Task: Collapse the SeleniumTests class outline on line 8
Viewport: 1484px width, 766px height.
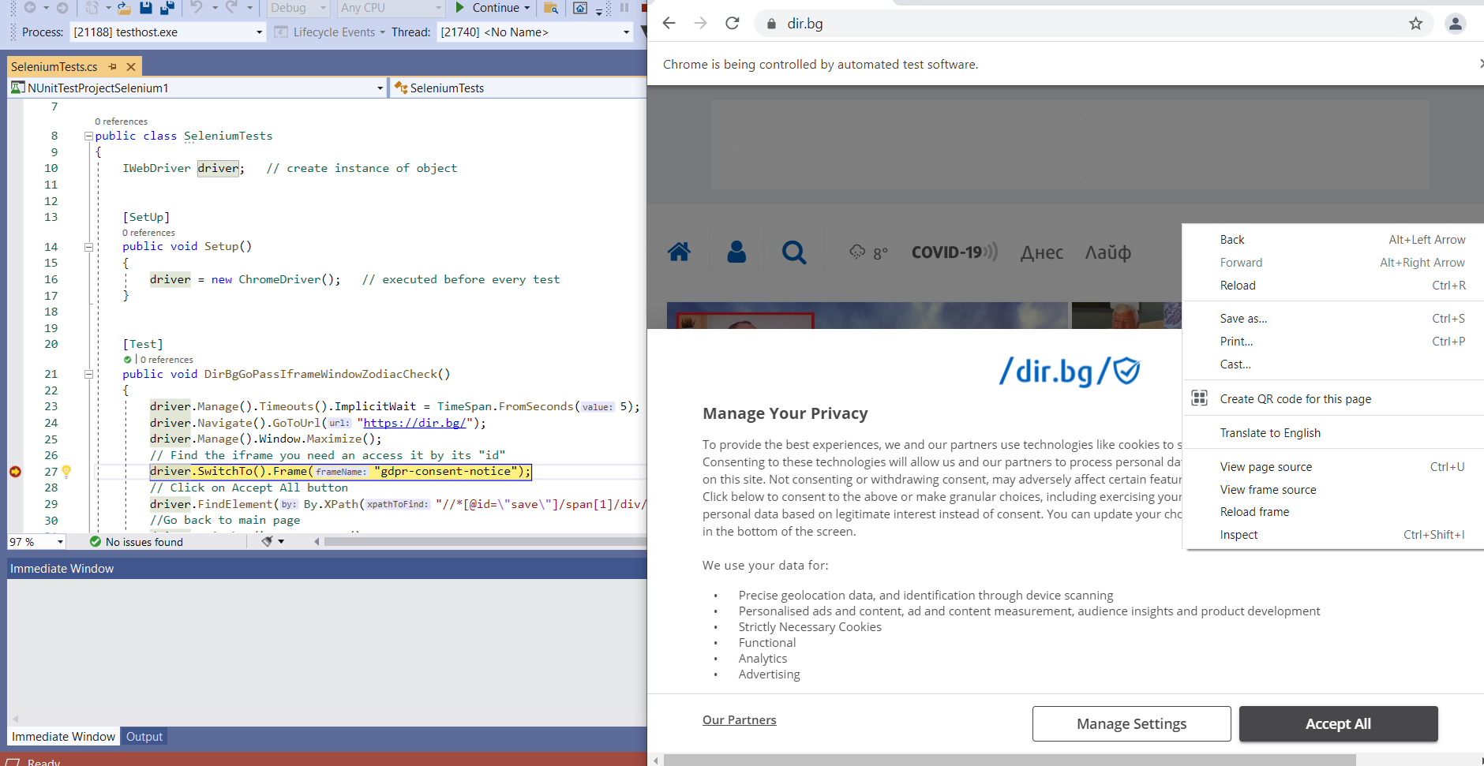Action: [88, 136]
